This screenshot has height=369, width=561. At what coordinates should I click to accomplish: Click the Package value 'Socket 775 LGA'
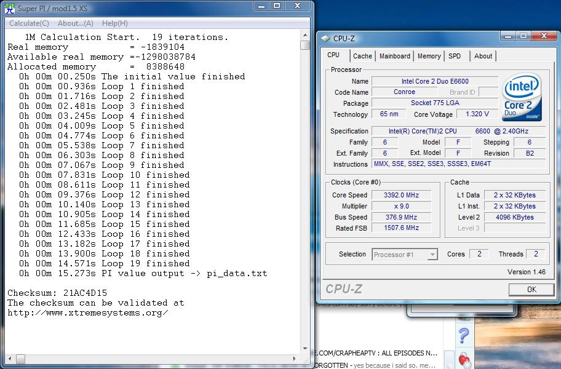click(435, 103)
